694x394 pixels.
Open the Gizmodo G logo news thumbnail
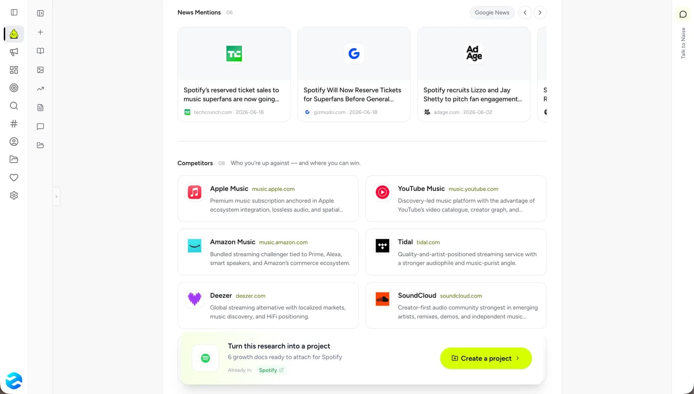point(354,53)
